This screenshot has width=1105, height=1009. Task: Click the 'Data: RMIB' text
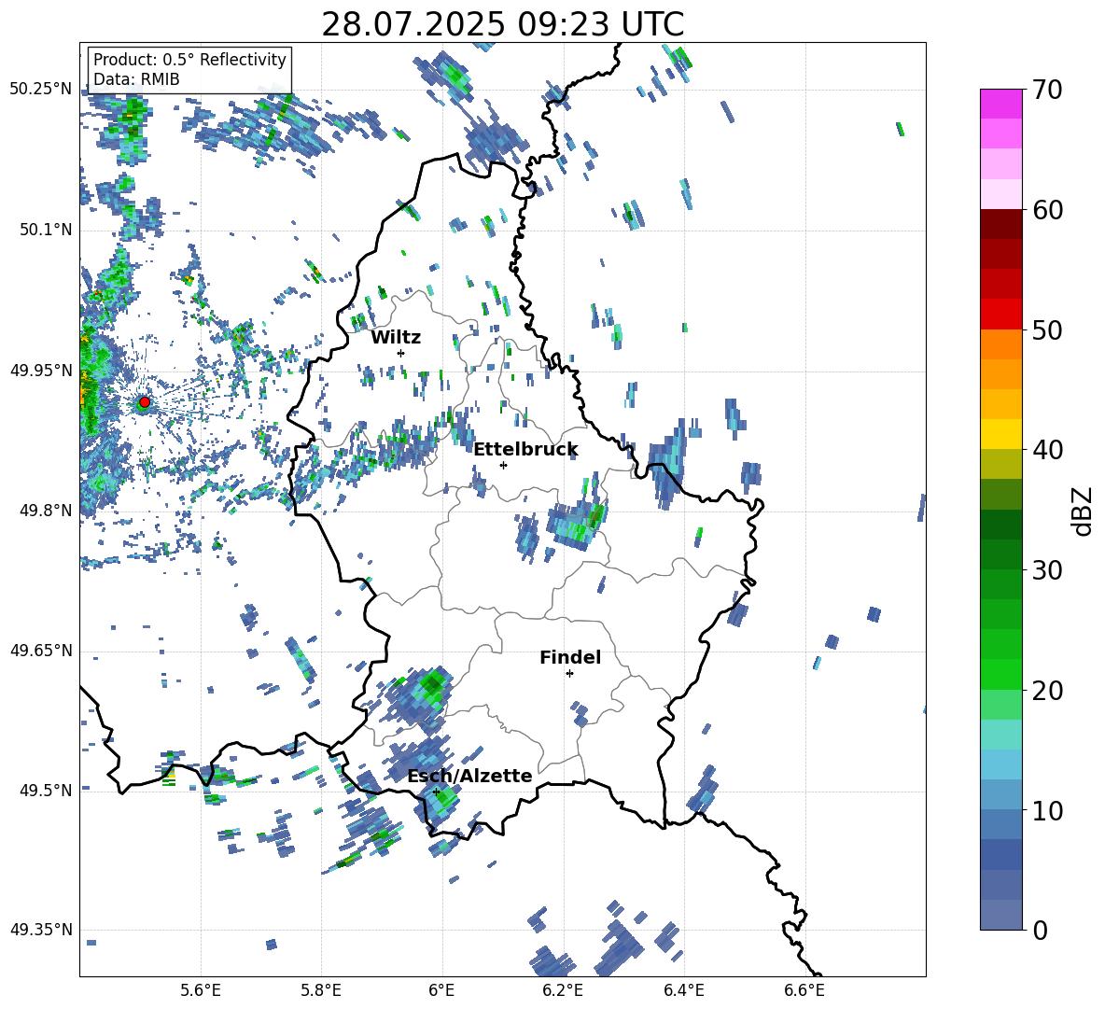(x=136, y=79)
